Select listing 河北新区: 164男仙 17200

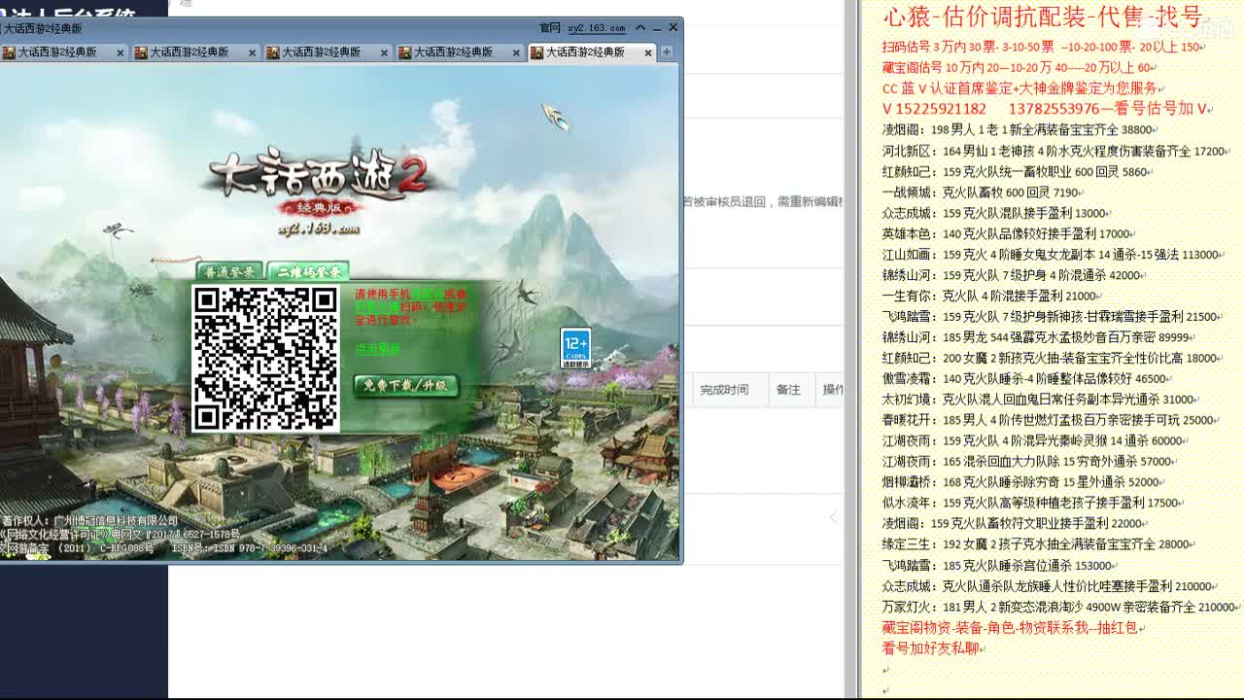[1055, 151]
